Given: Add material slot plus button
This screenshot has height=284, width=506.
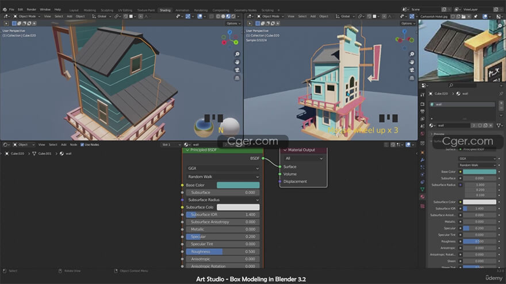Looking at the screenshot, I should (x=501, y=103).
